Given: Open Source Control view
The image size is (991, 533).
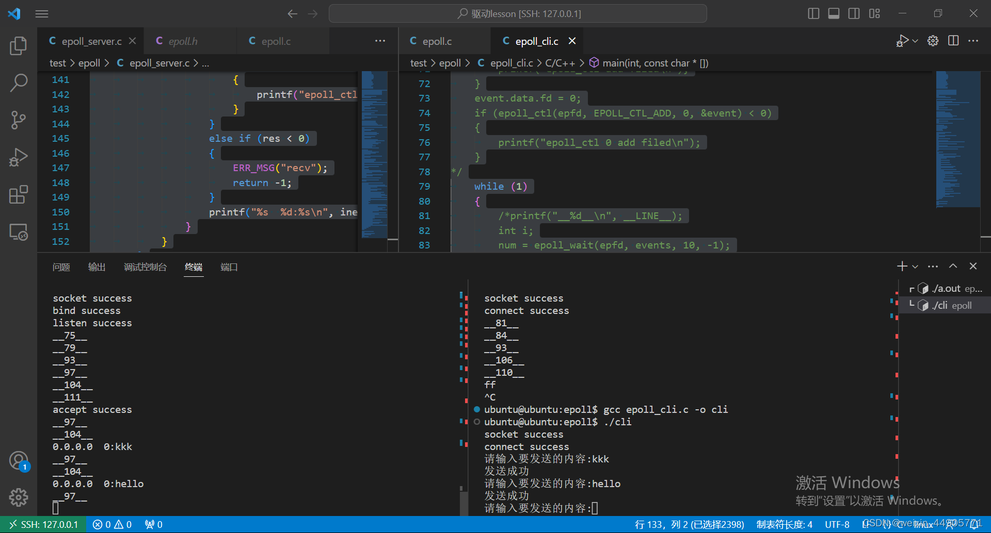Looking at the screenshot, I should 19,120.
